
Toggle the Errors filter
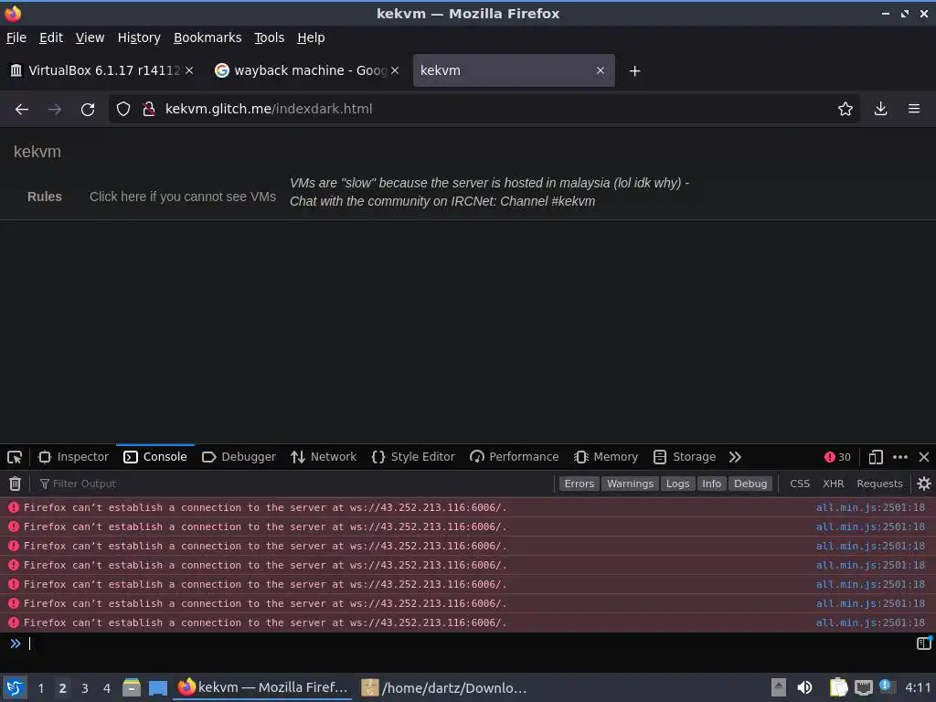(x=579, y=484)
